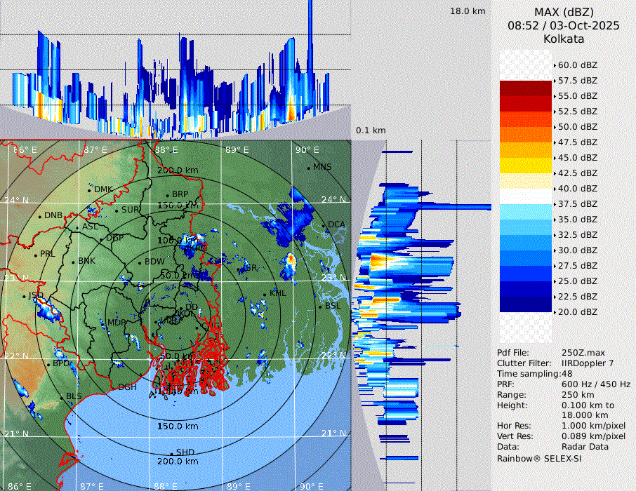Click the SHD station marker
This screenshot has width=636, height=491.
(x=171, y=453)
